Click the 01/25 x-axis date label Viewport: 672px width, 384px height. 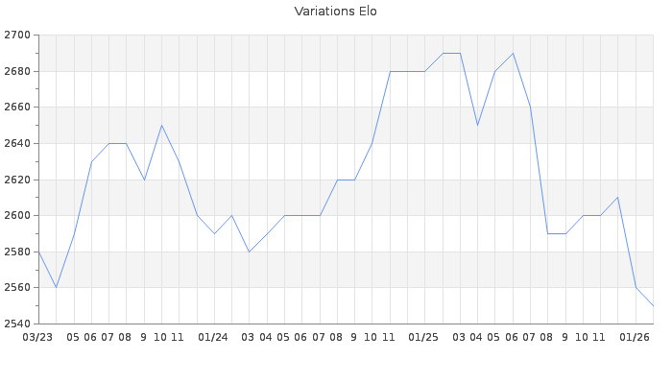[x=423, y=337]
